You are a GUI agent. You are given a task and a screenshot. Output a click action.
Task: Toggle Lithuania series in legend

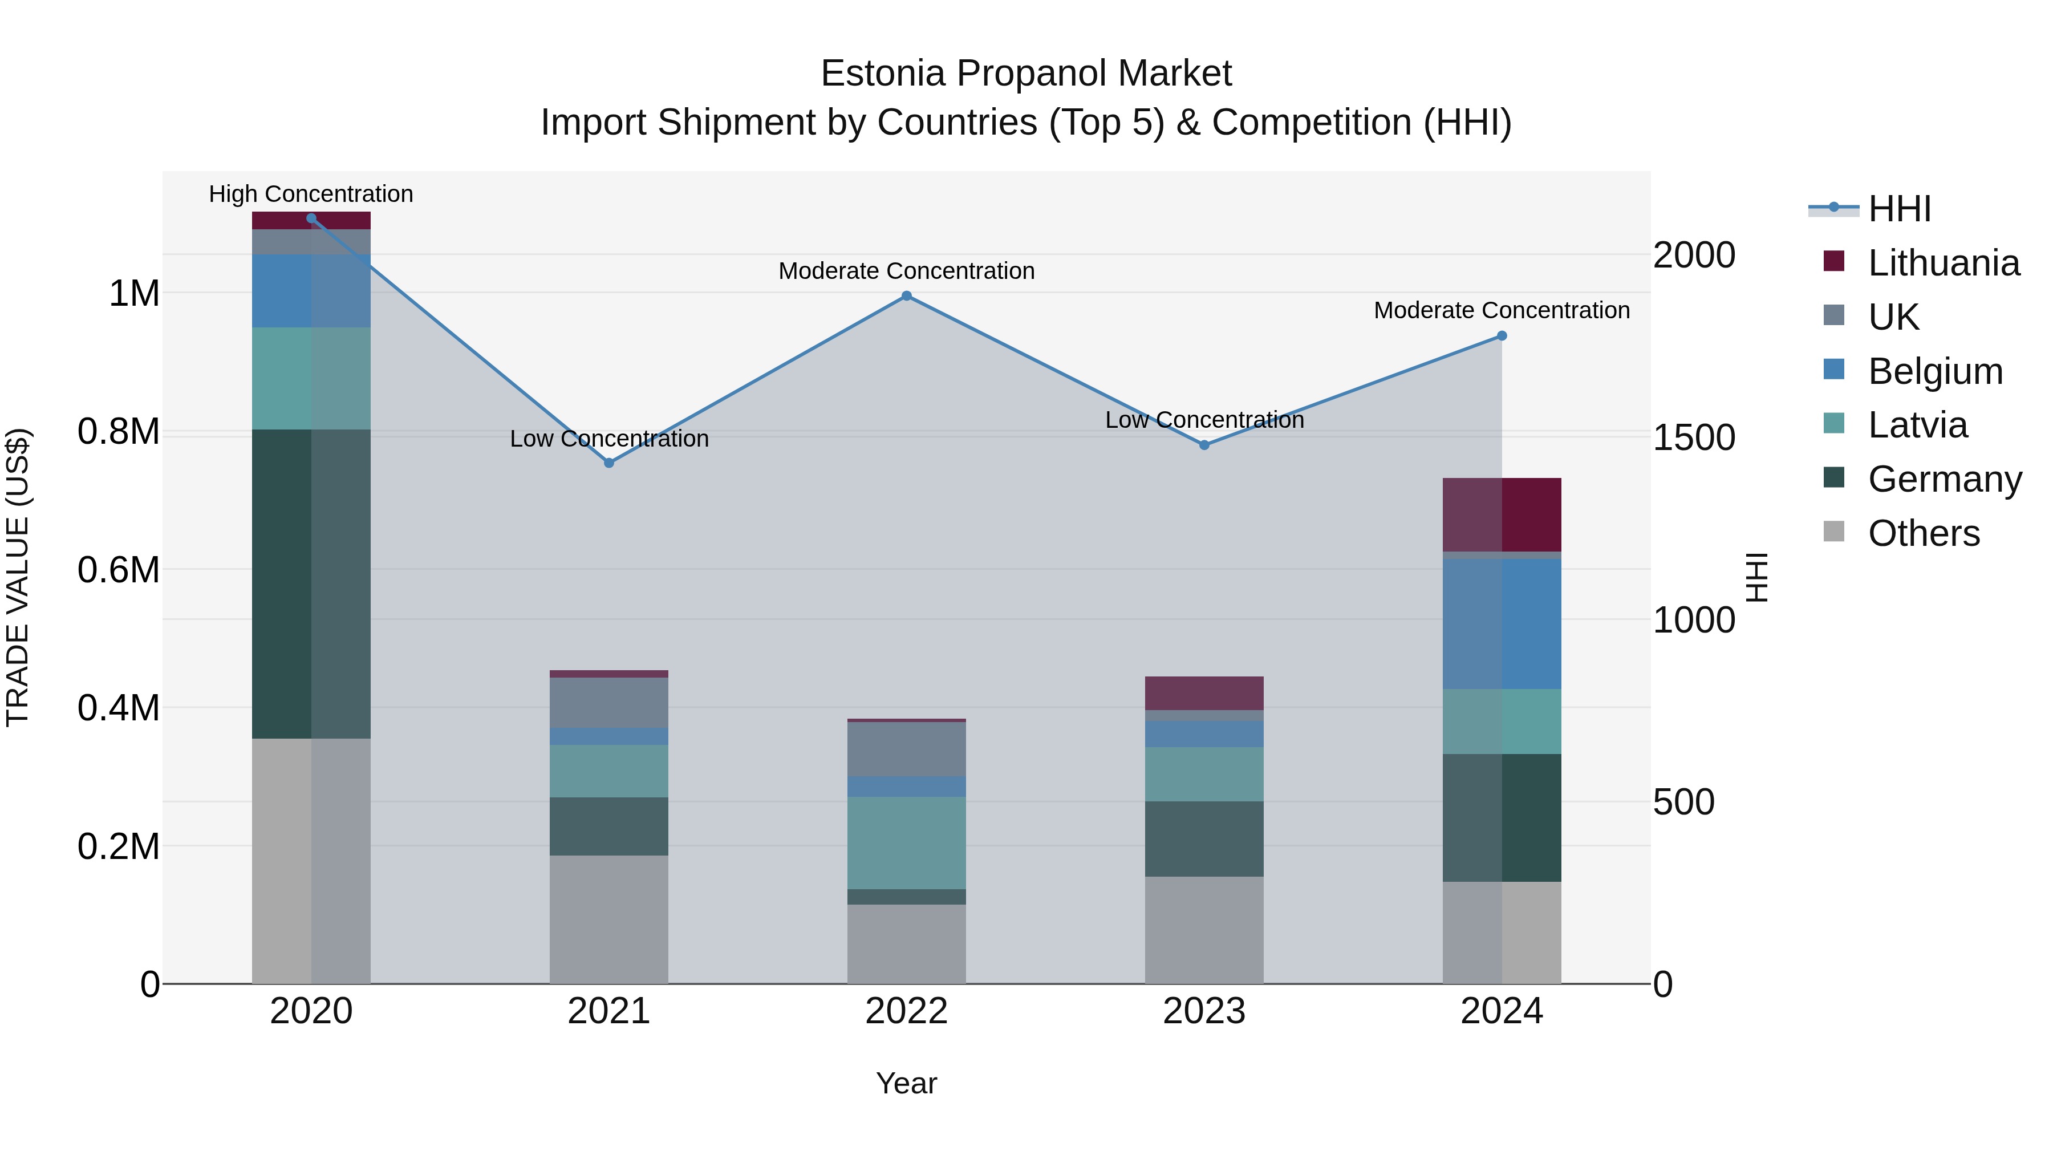[1921, 263]
